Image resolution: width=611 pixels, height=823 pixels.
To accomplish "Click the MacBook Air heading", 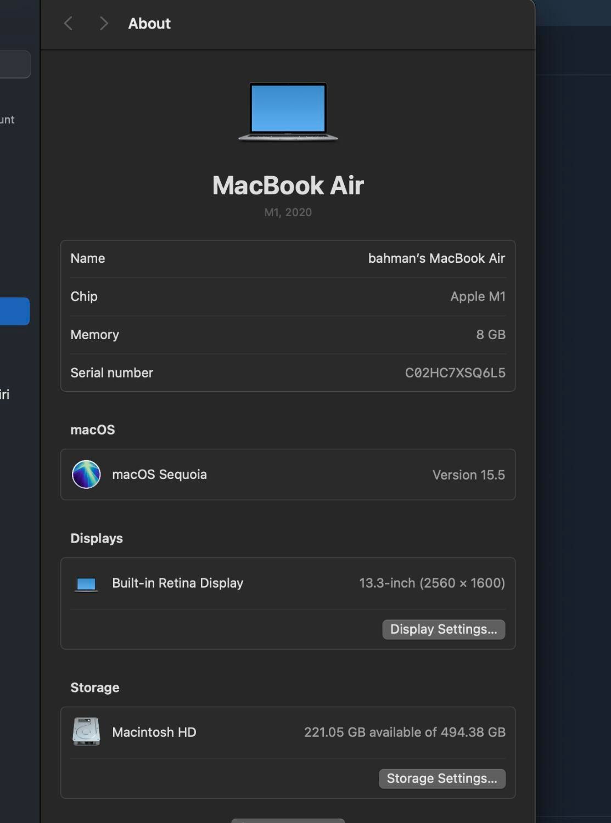I will pyautogui.click(x=288, y=185).
